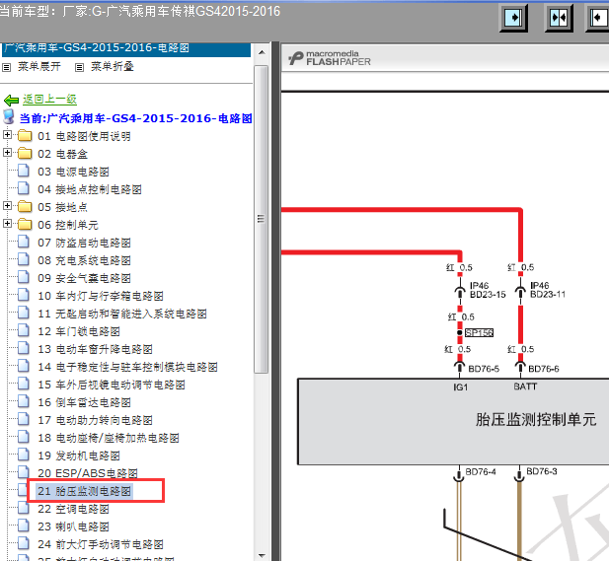
Task: Click document icon of 19 发动机电路图
Action: point(24,455)
